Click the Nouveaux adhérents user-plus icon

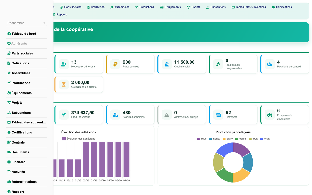pyautogui.click(x=64, y=64)
